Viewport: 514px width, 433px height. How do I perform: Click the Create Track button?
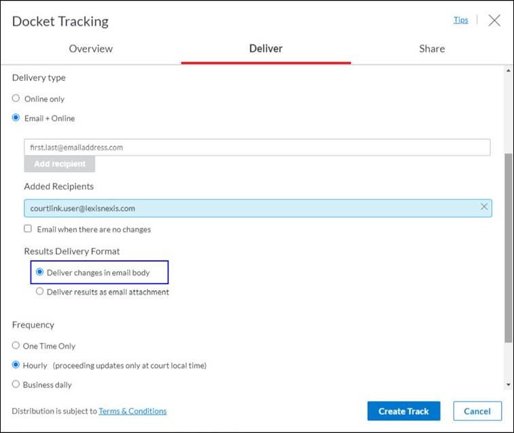[x=404, y=411]
